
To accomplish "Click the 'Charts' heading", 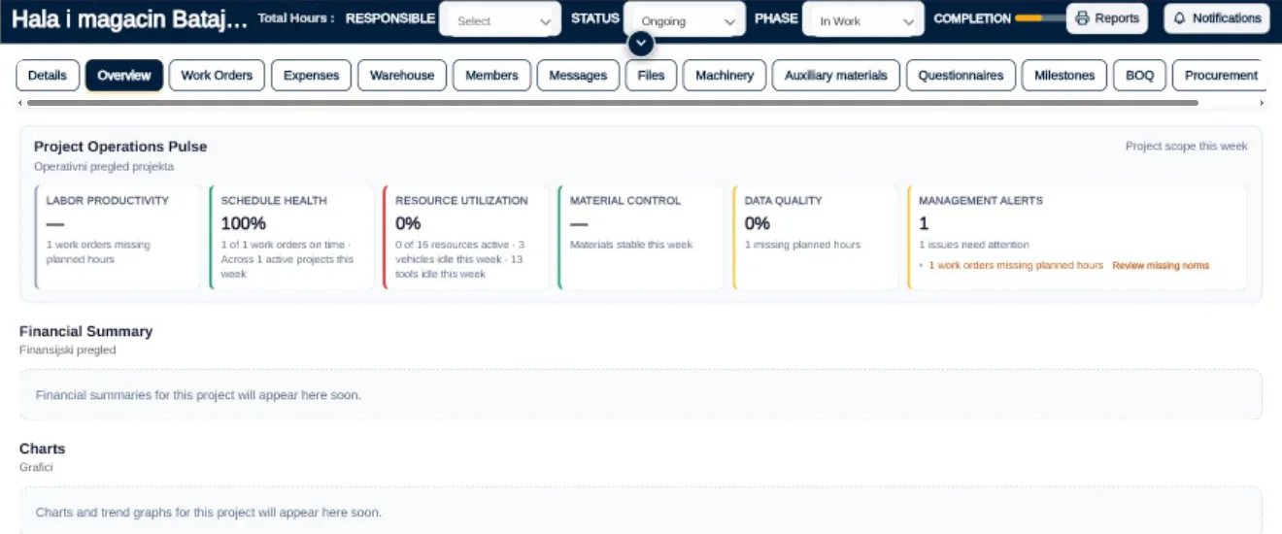I will pyautogui.click(x=42, y=449).
